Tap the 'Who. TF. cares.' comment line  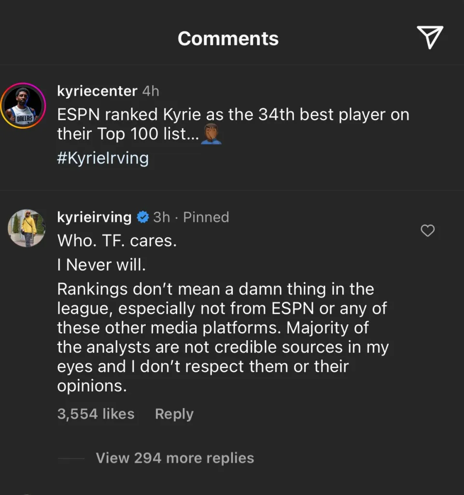(117, 241)
